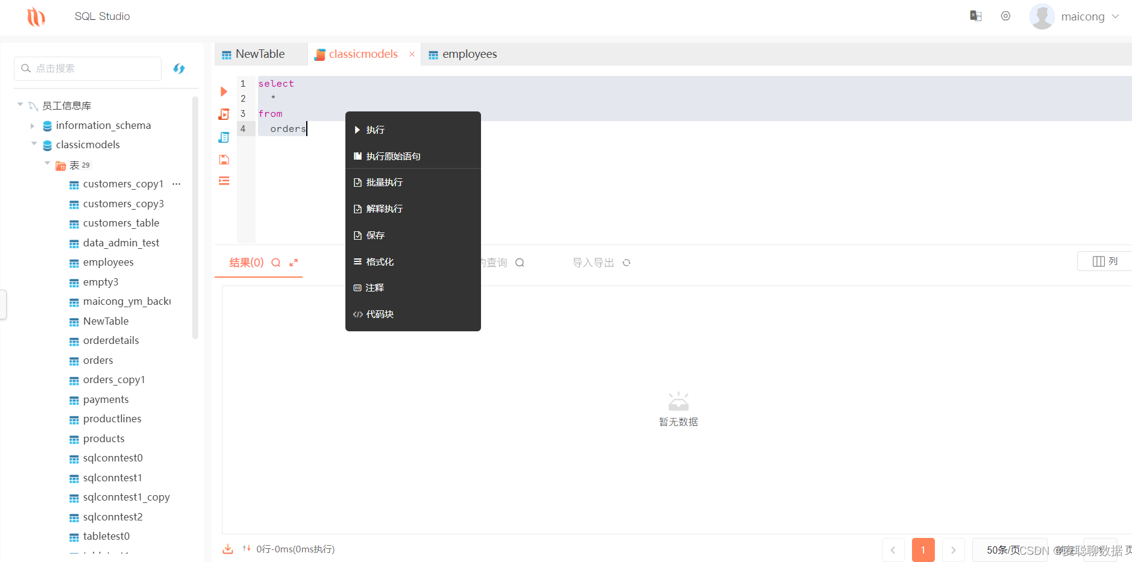This screenshot has width=1132, height=562.
Task: Click the 点击搜索 search field
Action: 88,69
